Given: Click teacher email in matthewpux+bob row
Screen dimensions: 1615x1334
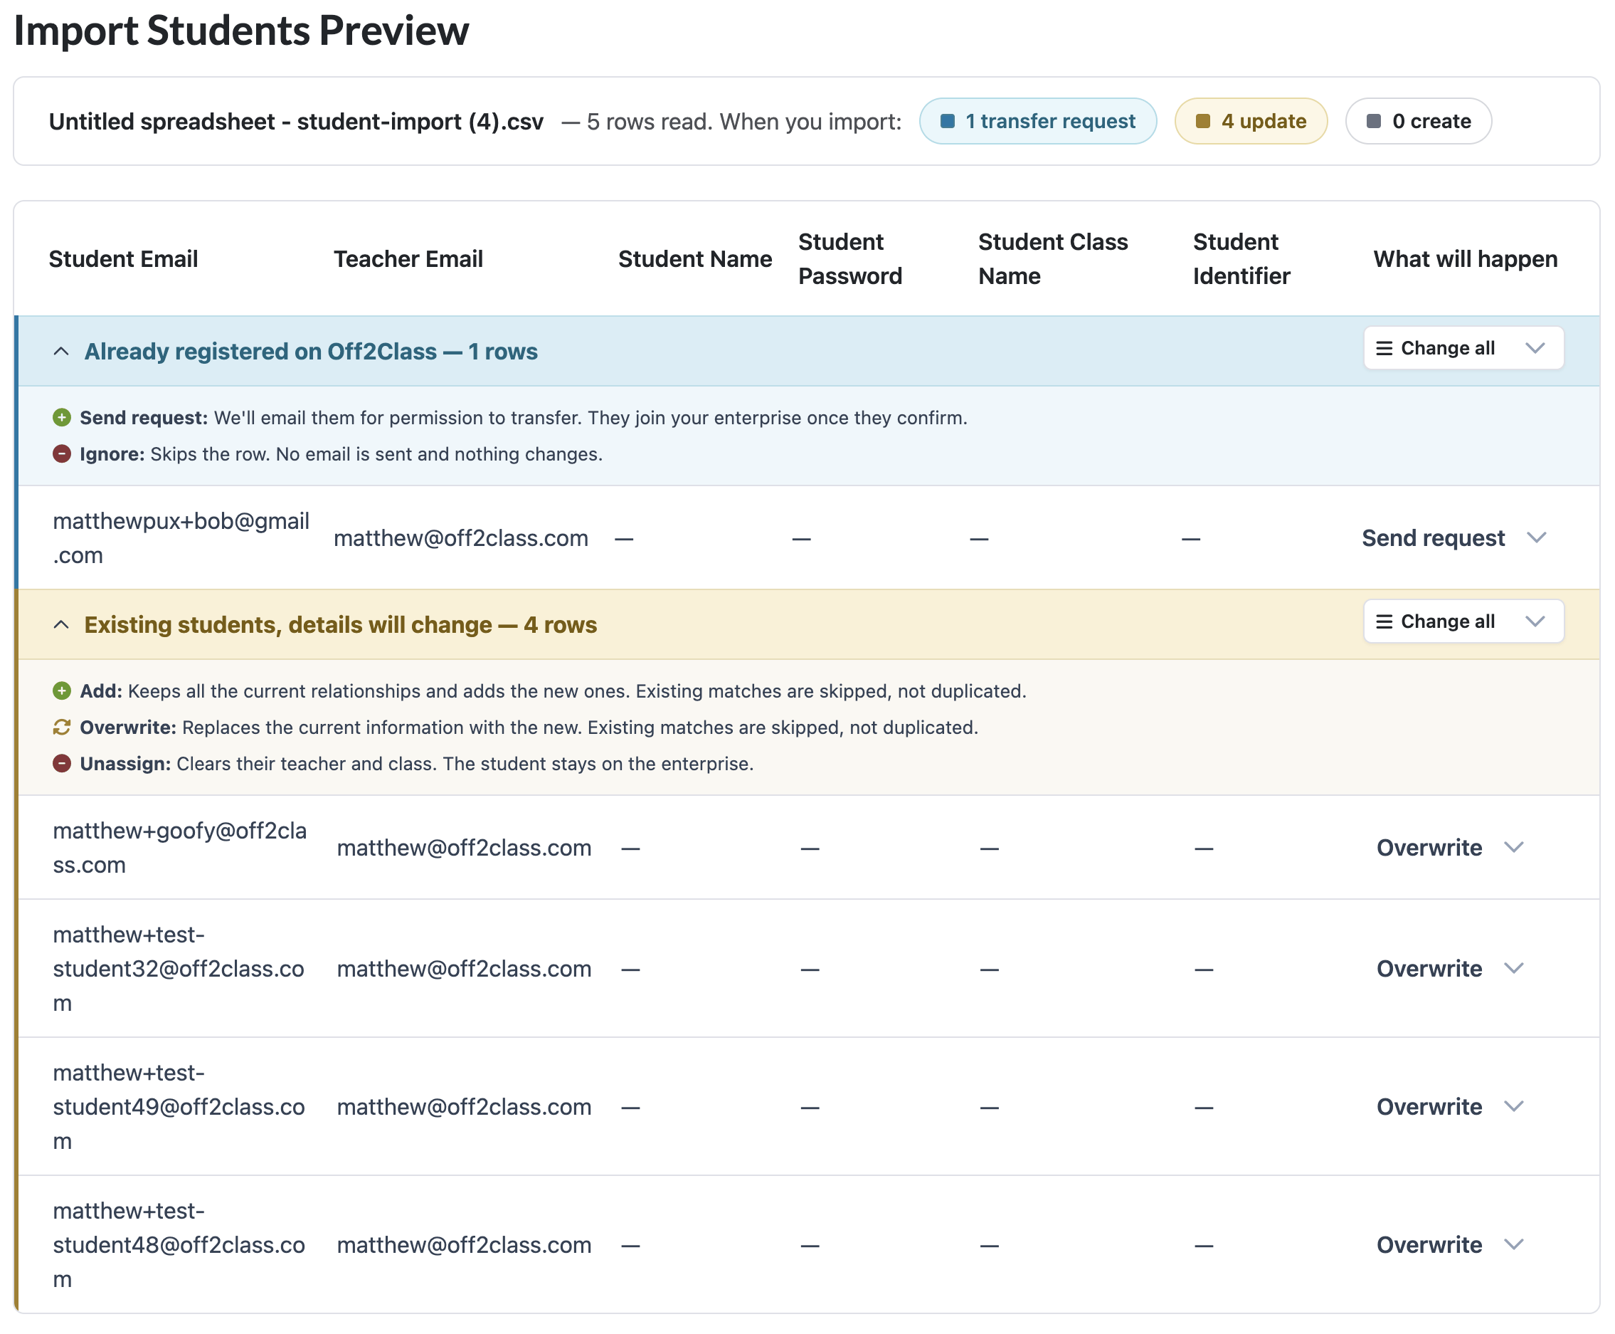Looking at the screenshot, I should (461, 538).
